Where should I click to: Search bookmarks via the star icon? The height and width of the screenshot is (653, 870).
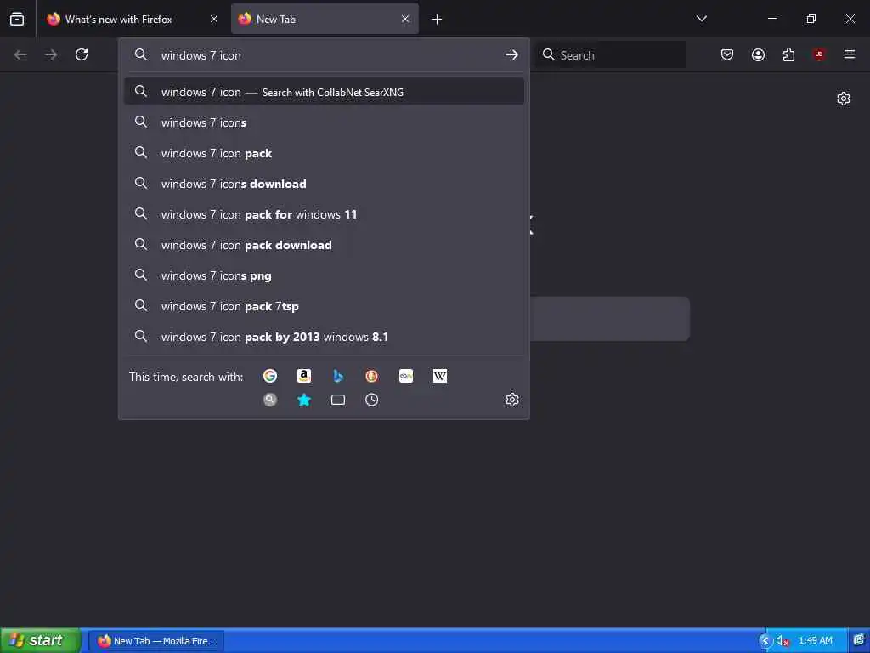tap(303, 400)
